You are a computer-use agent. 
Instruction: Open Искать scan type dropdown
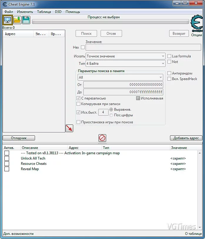(126, 56)
